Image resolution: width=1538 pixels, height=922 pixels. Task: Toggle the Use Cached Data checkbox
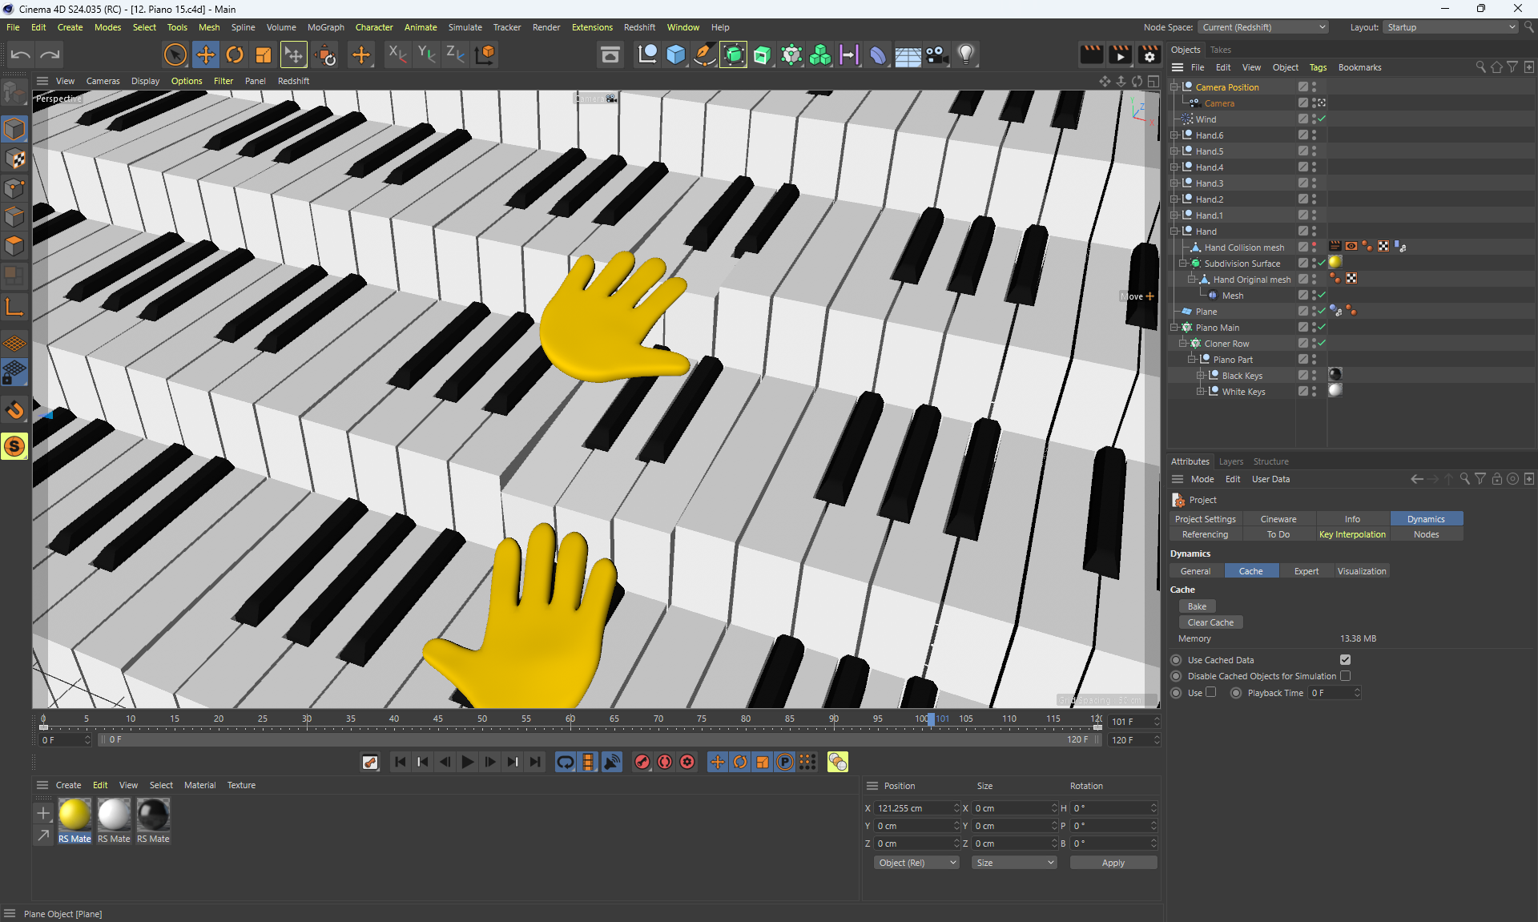(x=1345, y=660)
